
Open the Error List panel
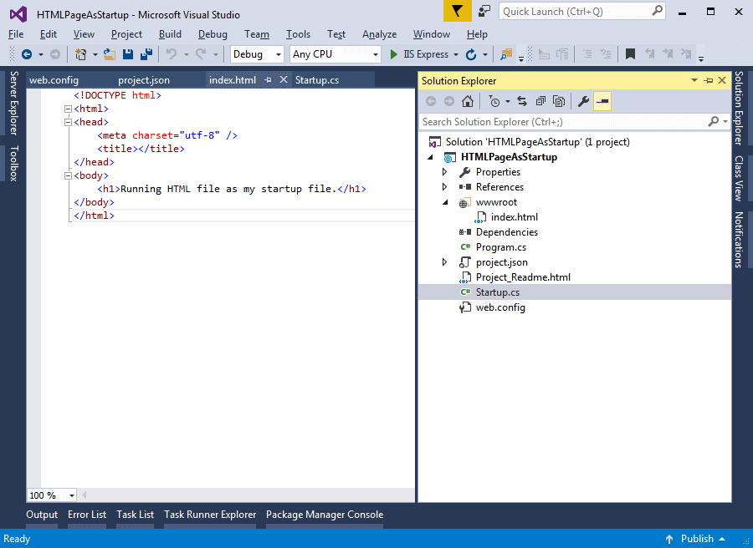[86, 514]
